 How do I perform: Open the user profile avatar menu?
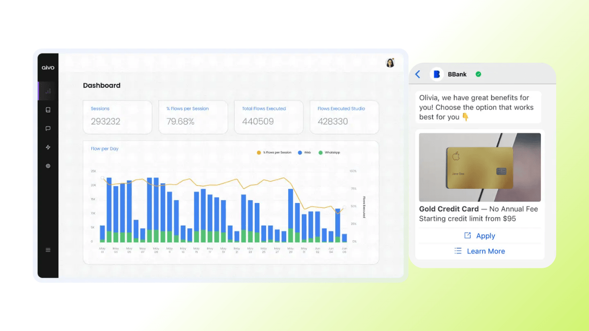[390, 62]
